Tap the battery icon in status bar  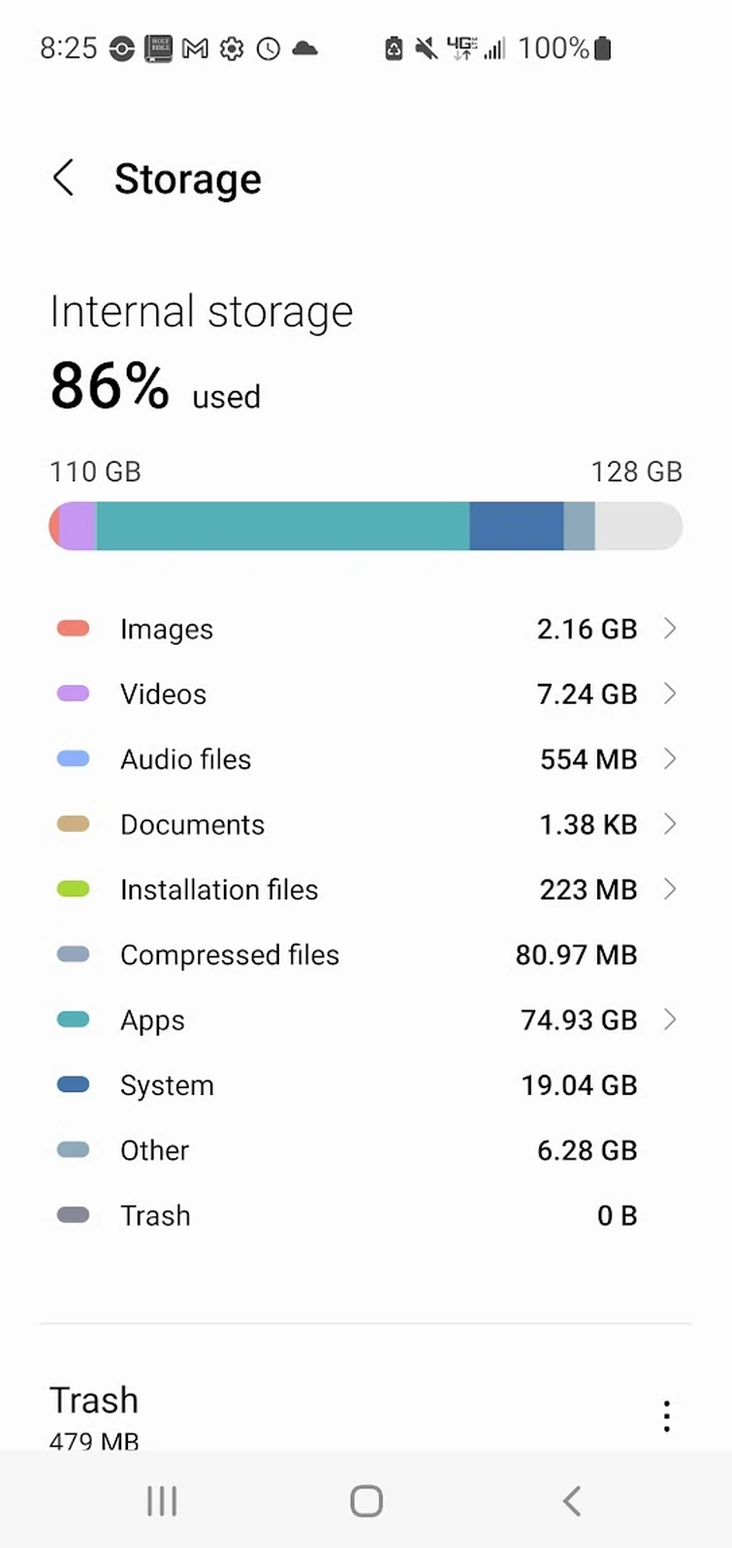[x=602, y=48]
